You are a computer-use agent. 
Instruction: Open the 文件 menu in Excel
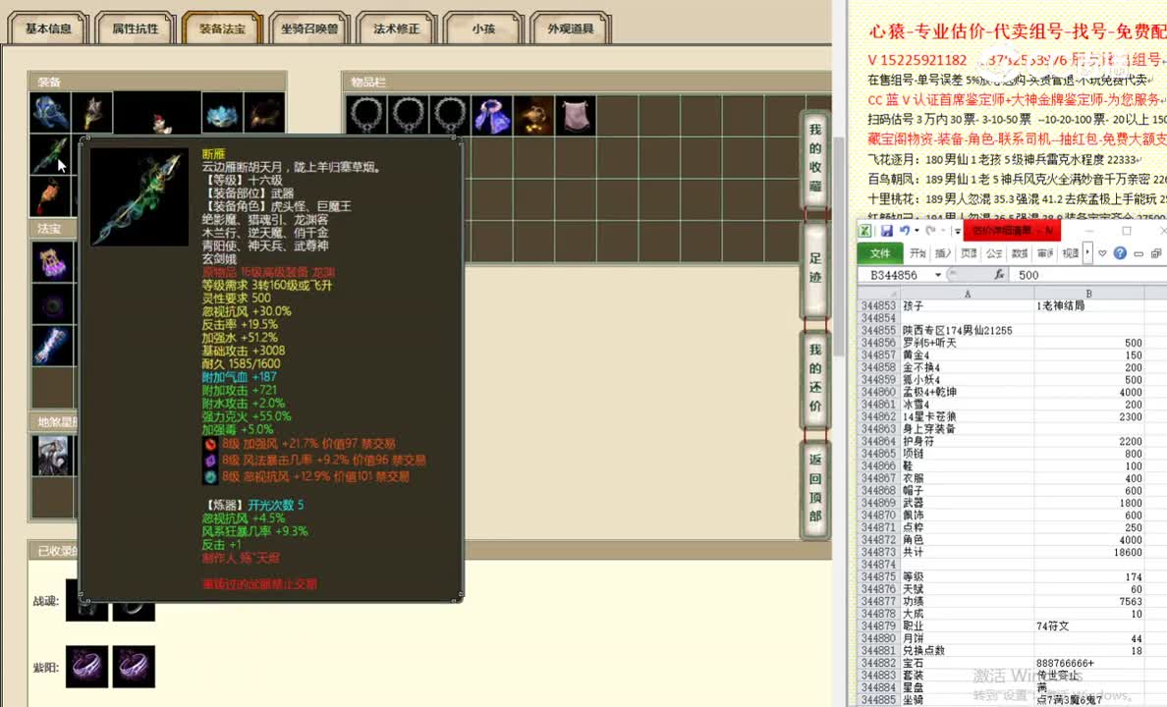coord(882,251)
